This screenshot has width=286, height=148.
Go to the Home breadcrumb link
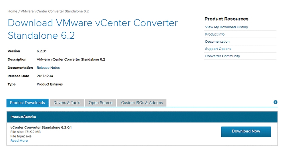click(x=12, y=11)
